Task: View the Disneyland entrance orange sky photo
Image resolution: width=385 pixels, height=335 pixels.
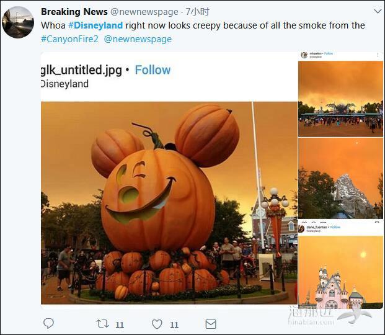Action: click(340, 99)
